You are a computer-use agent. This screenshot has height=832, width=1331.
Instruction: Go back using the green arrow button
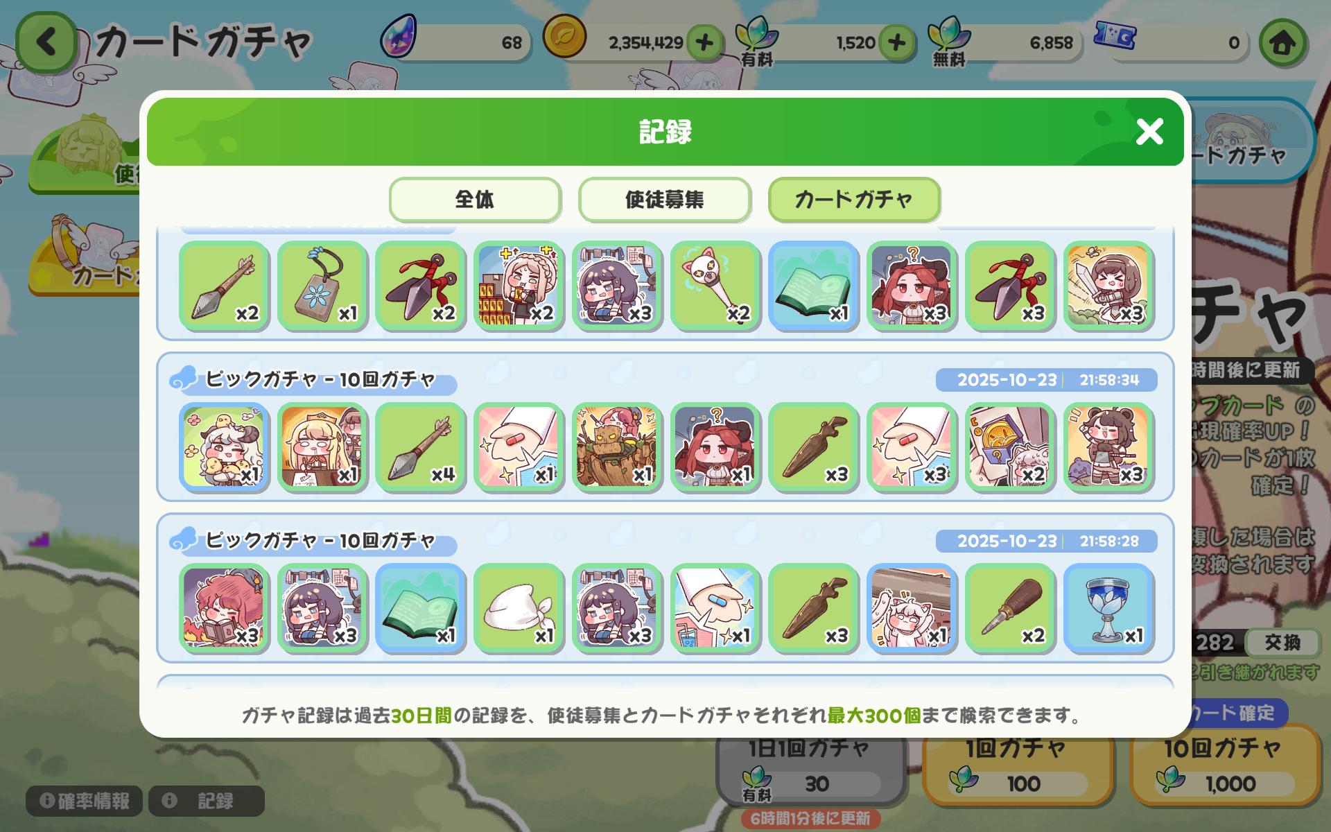46,42
